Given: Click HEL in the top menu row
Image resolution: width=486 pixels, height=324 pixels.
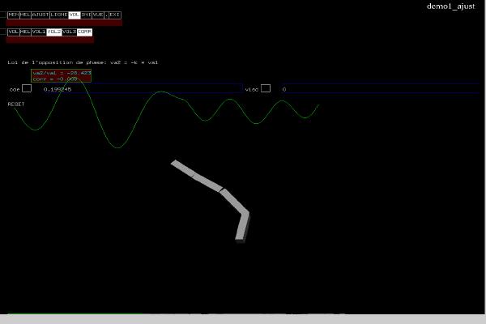Looking at the screenshot, I should click(x=25, y=15).
